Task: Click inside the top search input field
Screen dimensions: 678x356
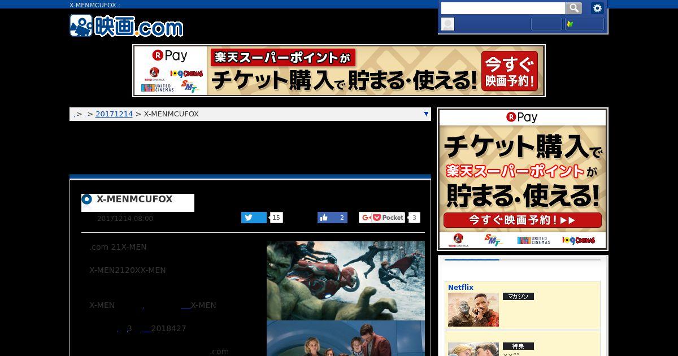Action: pos(503,8)
